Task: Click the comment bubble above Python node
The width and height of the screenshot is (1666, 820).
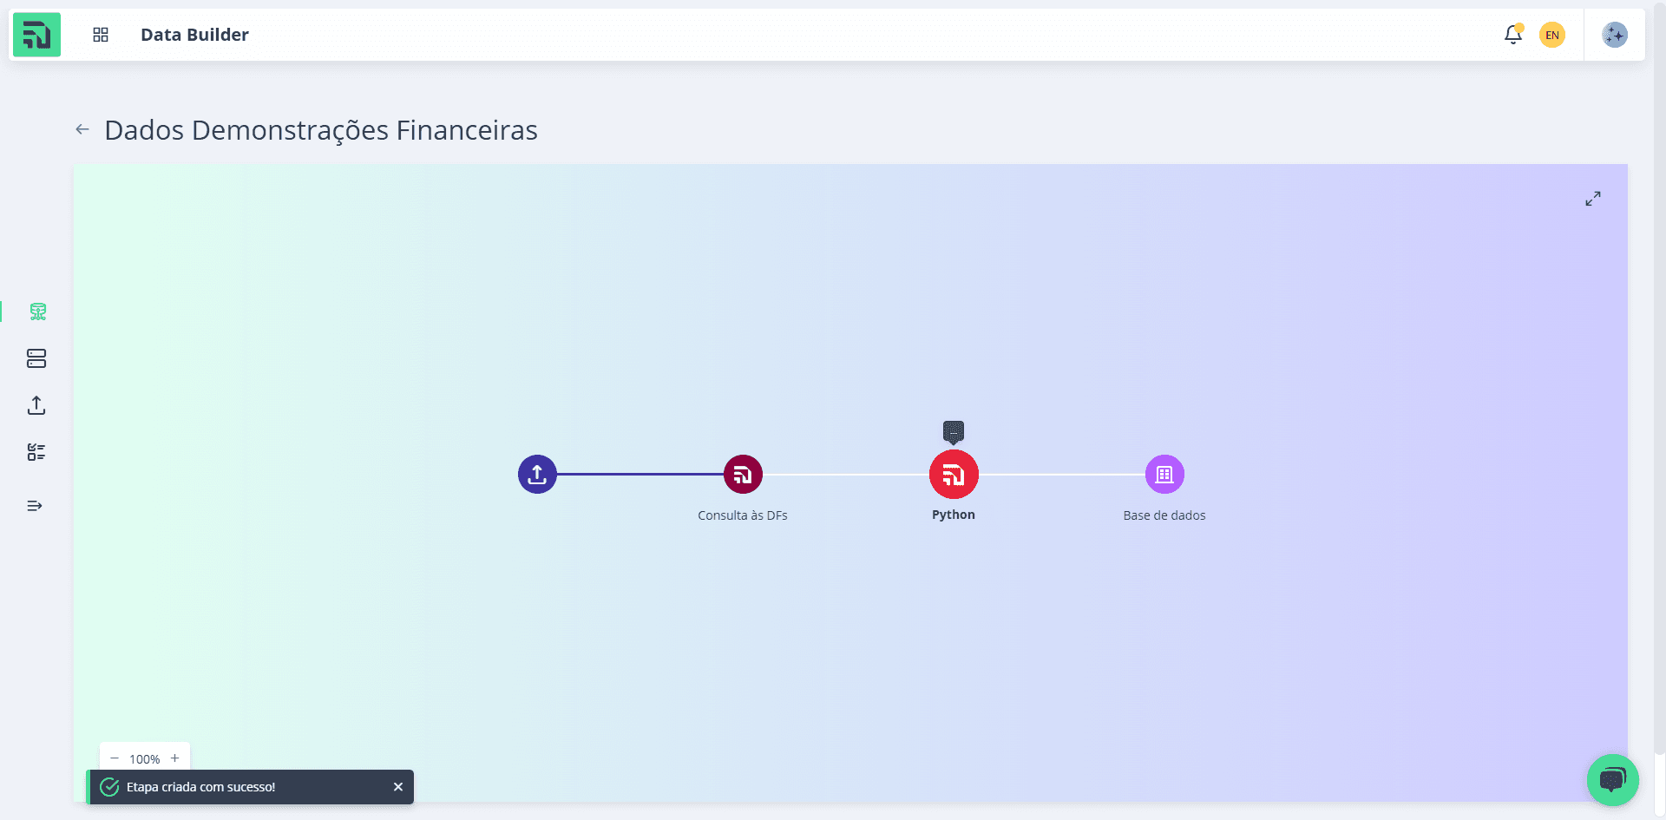Action: (954, 431)
